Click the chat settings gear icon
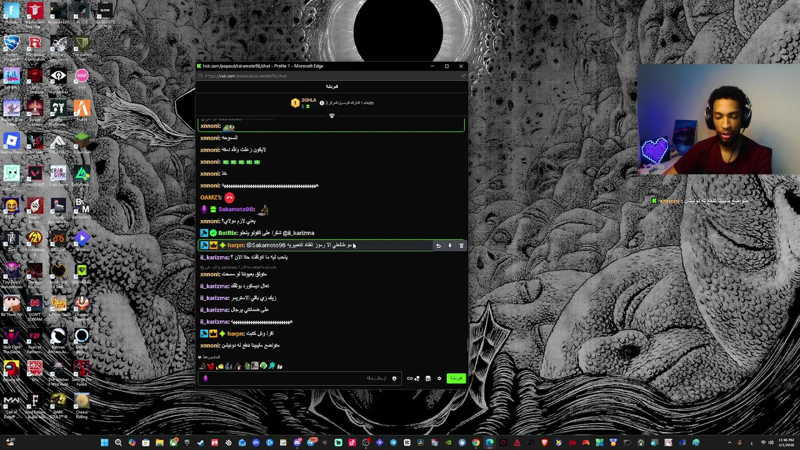800x450 pixels. click(439, 378)
